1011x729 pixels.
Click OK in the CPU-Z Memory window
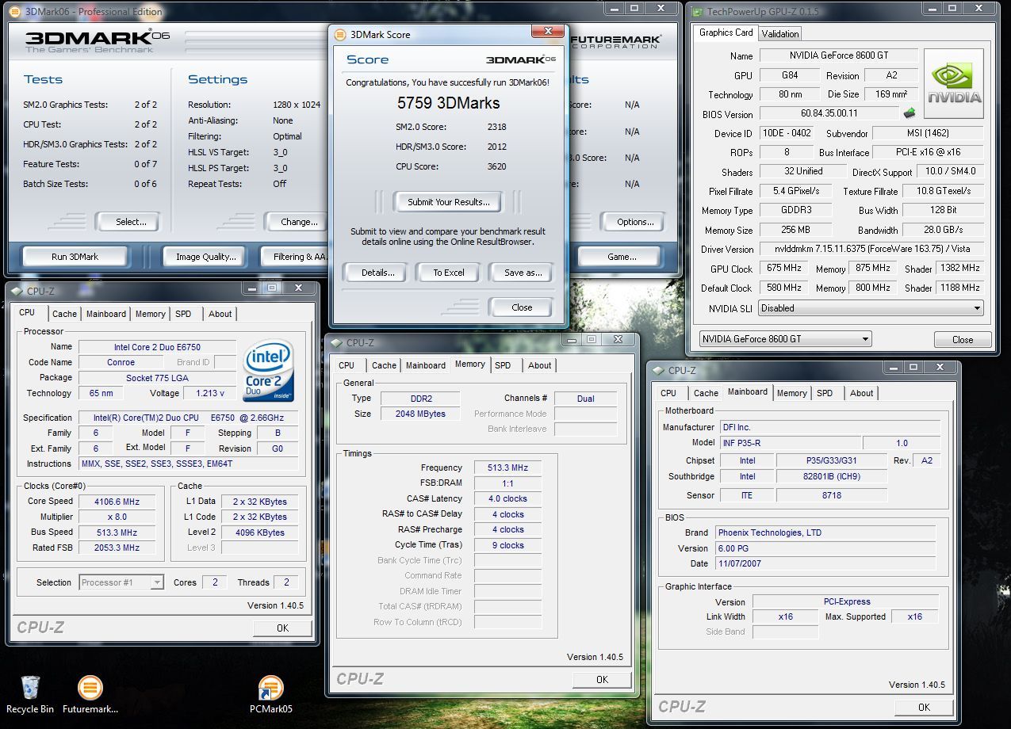point(602,679)
